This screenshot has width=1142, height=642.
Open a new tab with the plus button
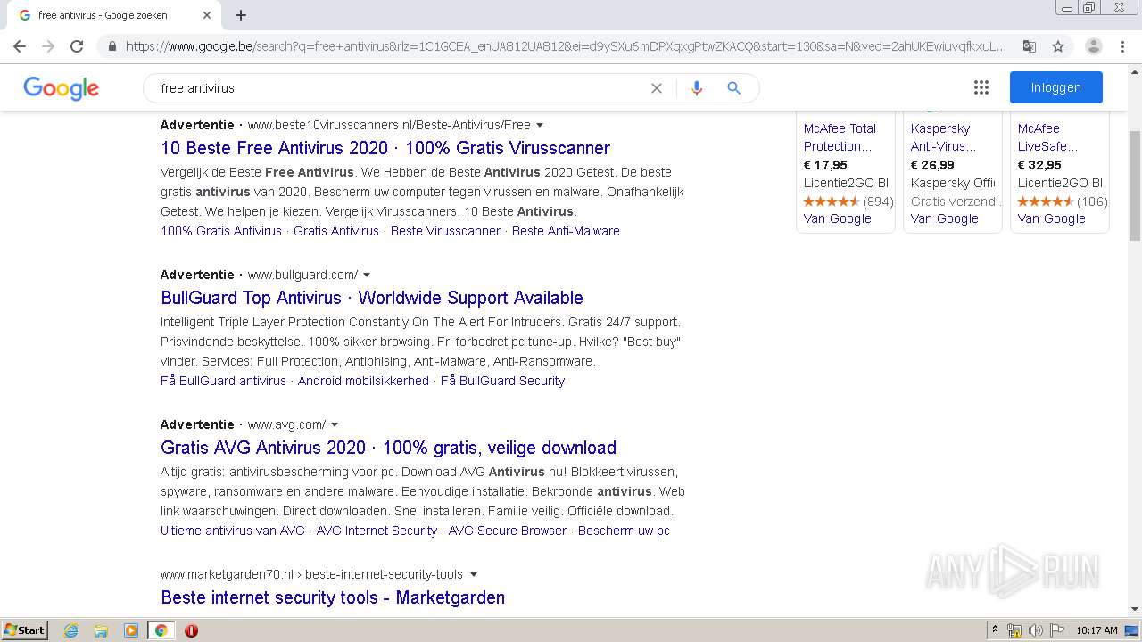pos(241,15)
